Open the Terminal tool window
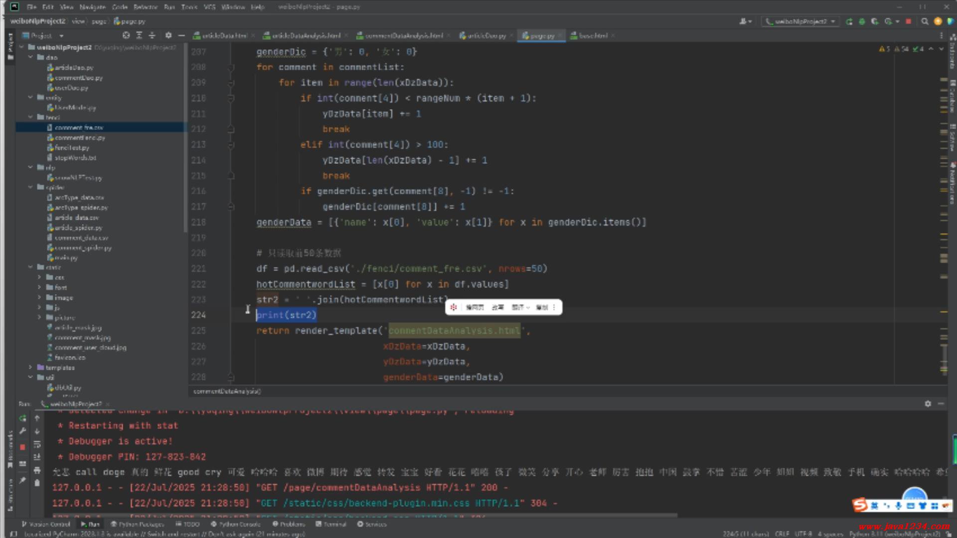Screen dimensions: 957x538 331,524
